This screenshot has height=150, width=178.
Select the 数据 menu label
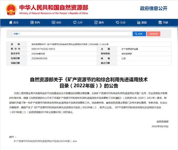[144, 23]
